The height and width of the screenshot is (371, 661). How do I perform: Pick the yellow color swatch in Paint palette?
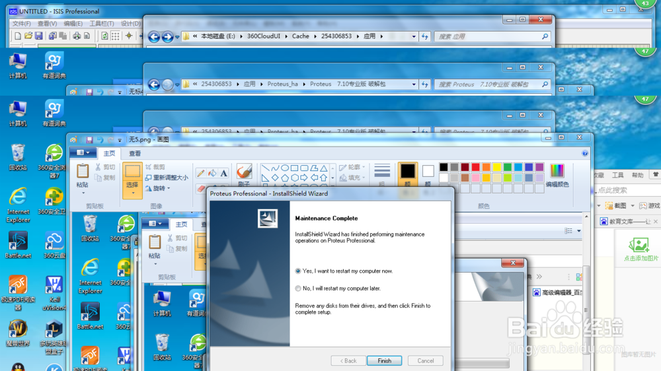pyautogui.click(x=497, y=167)
